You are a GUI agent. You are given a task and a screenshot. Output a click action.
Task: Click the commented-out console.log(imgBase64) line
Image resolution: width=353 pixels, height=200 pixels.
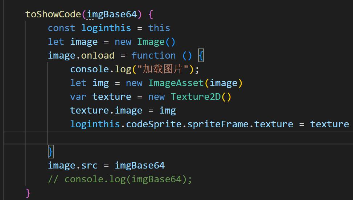pos(120,179)
